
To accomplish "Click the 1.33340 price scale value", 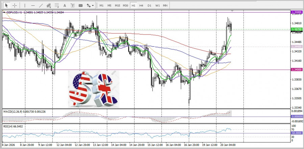I will pyautogui.click(x=297, y=108).
